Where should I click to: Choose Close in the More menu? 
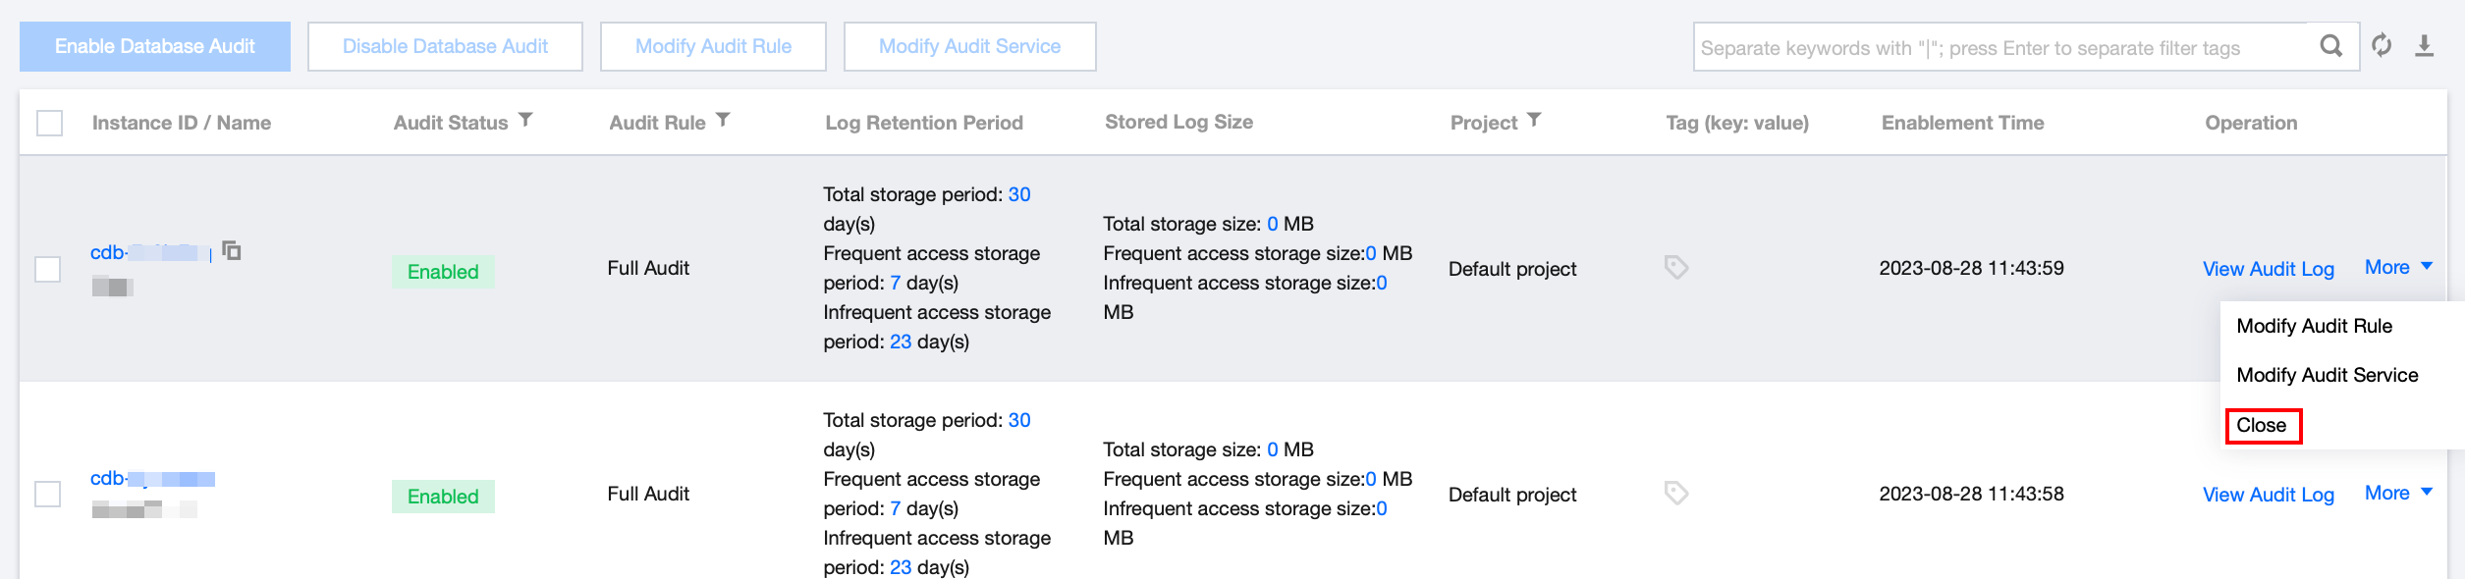(2262, 425)
